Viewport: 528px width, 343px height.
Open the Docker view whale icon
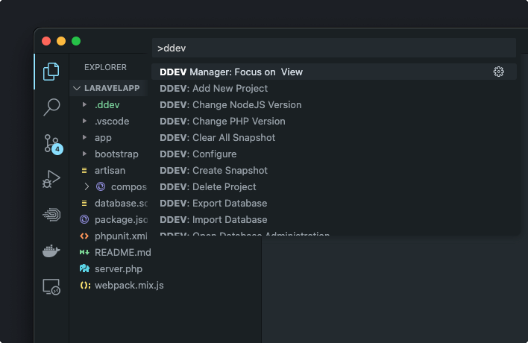(51, 251)
